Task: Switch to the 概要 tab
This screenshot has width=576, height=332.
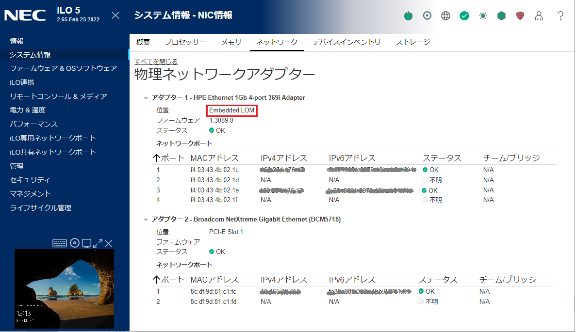Action: pos(143,42)
